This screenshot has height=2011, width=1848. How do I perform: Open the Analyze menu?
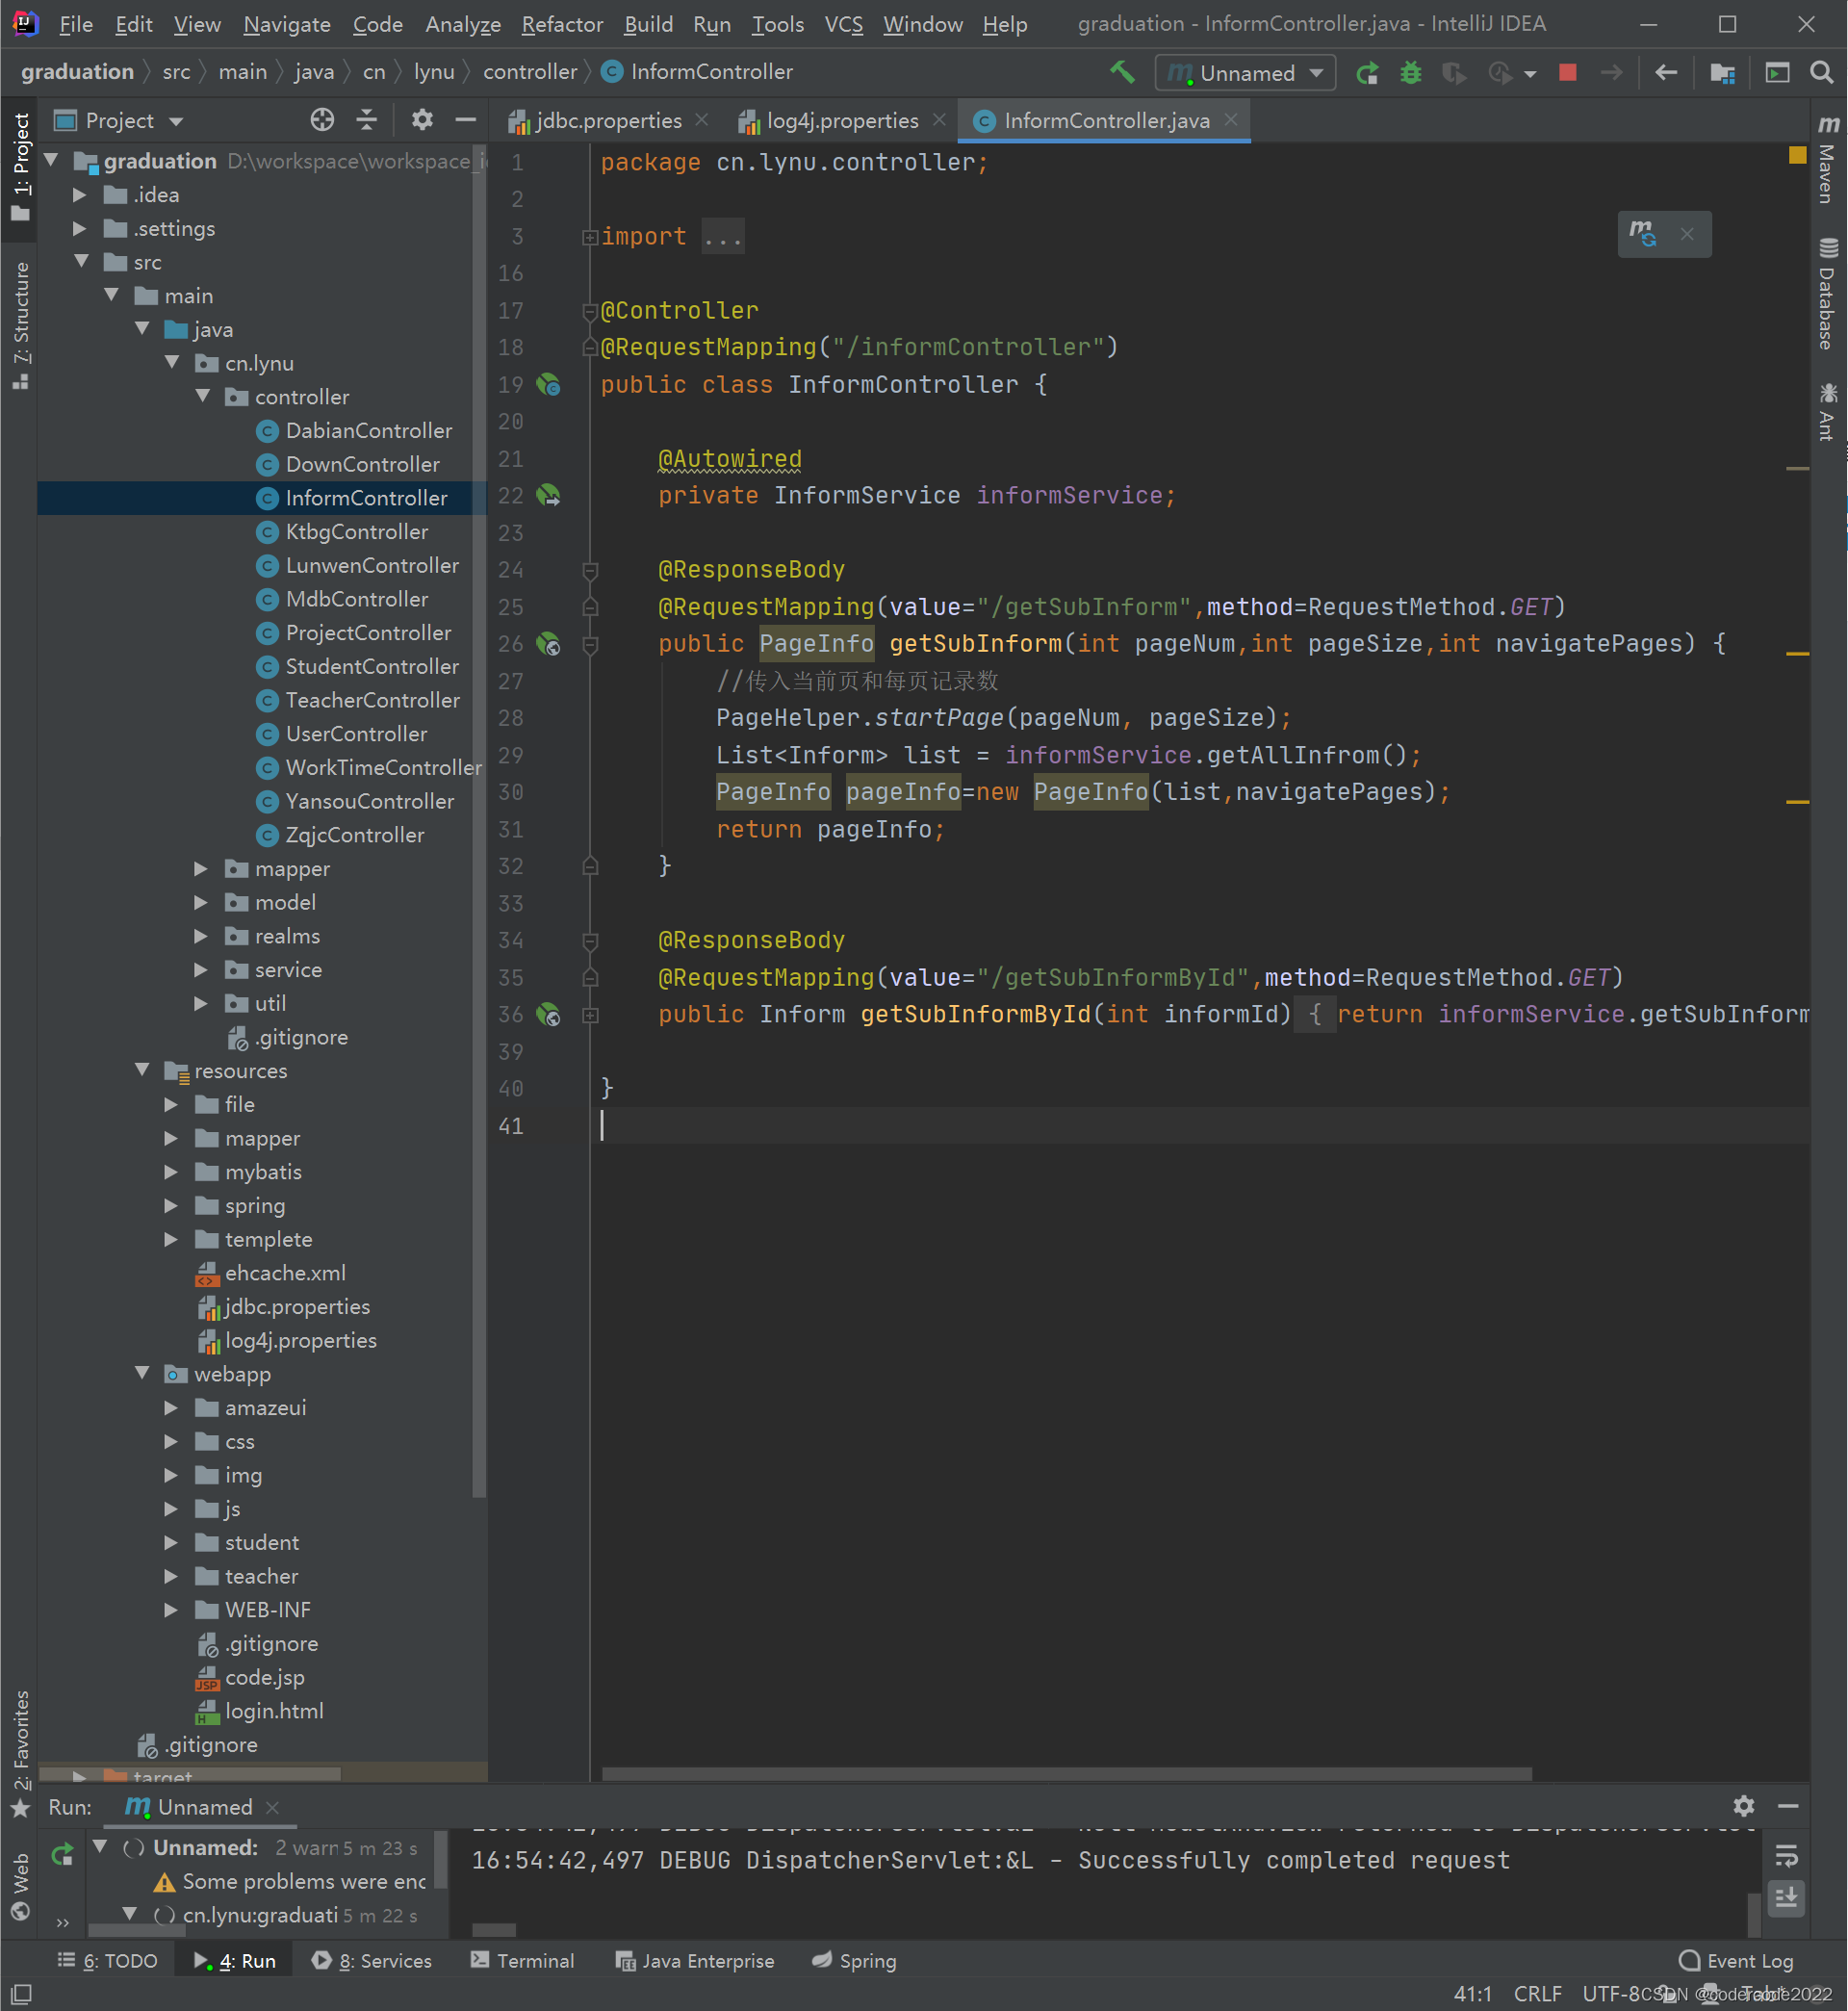pos(462,24)
